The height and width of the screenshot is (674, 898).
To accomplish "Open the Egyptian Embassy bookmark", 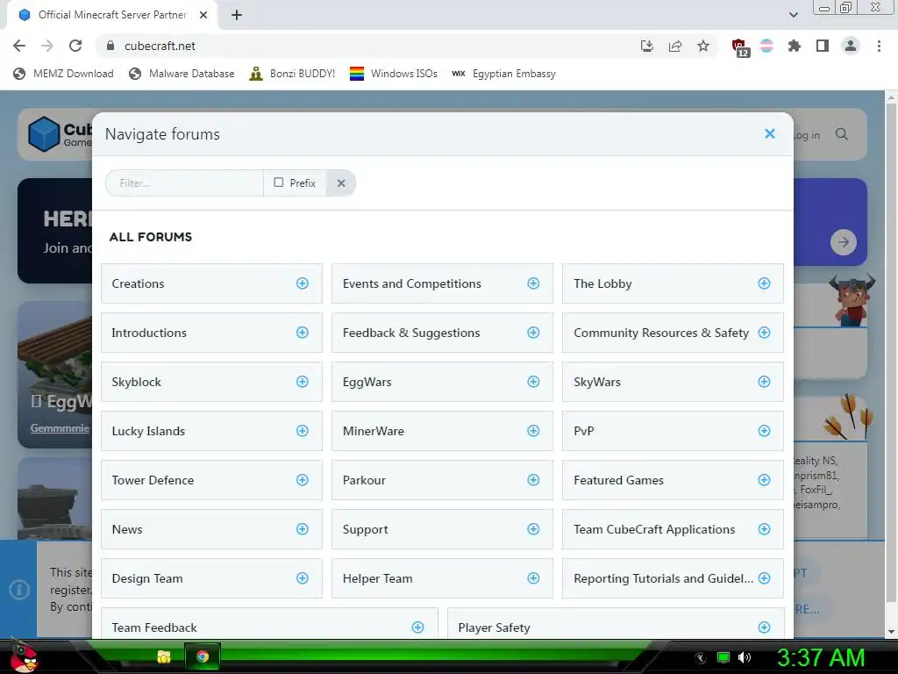I will (504, 74).
